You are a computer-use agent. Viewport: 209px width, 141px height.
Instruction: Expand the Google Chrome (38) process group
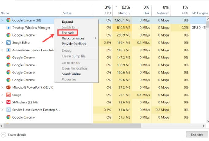[2, 20]
